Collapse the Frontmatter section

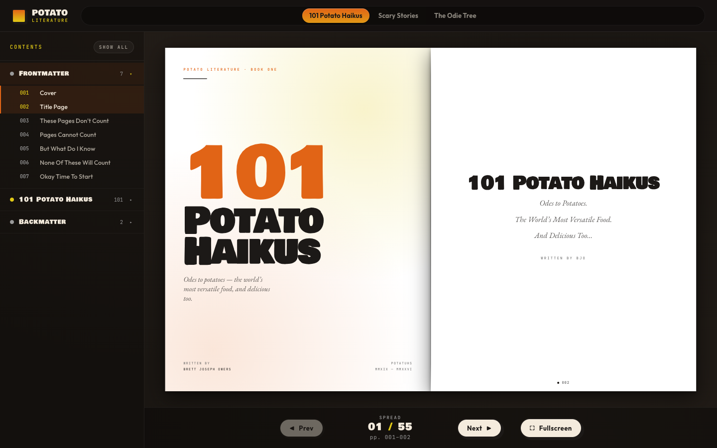coord(72,74)
